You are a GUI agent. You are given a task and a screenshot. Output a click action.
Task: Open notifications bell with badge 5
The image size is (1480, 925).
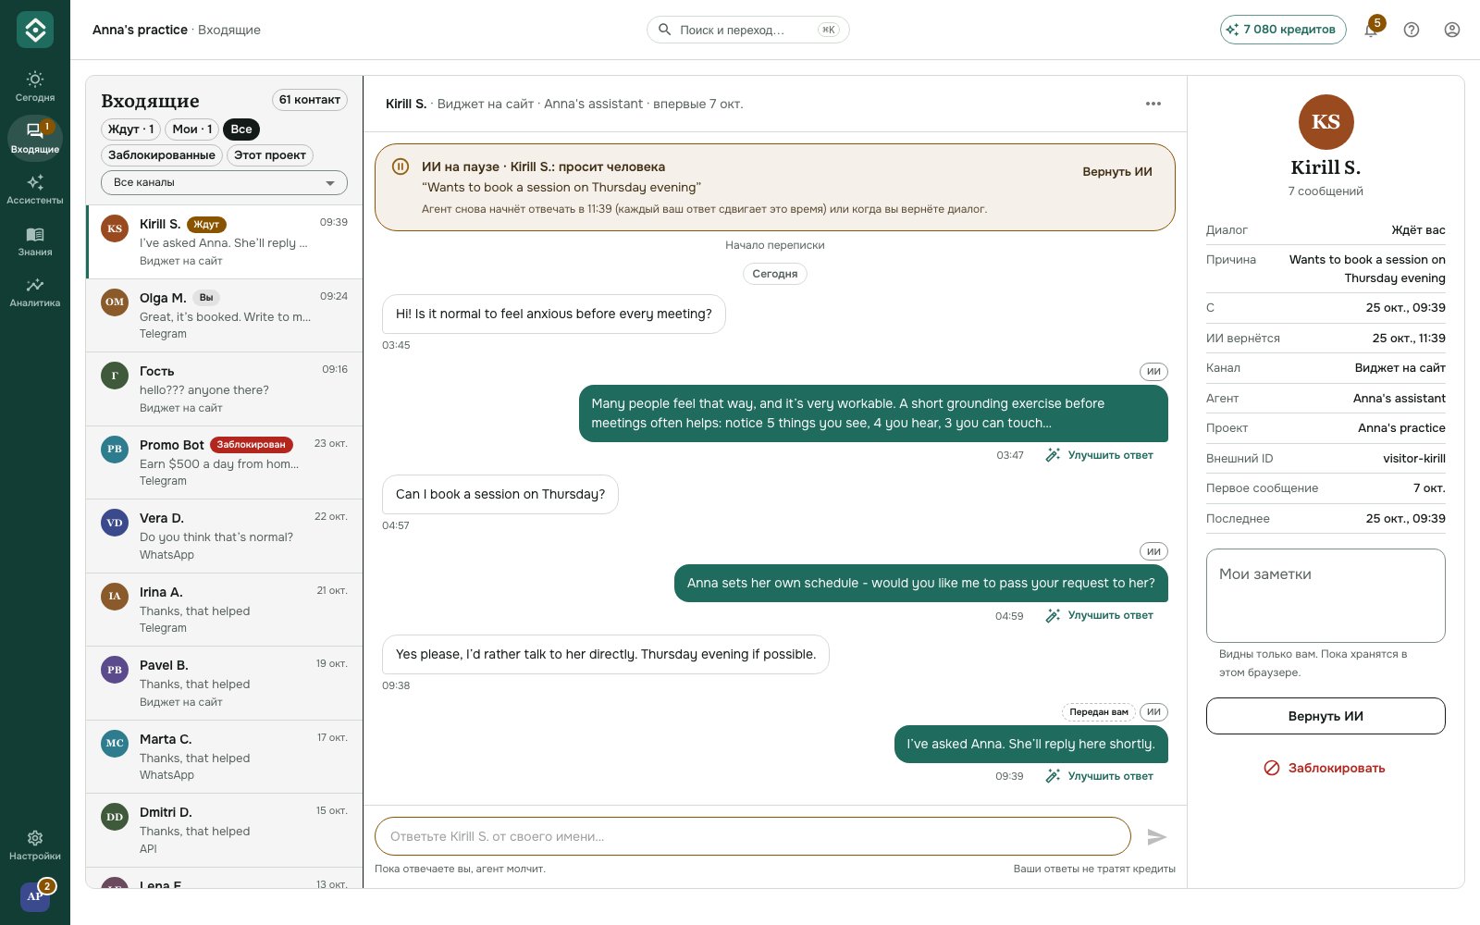coord(1371,30)
